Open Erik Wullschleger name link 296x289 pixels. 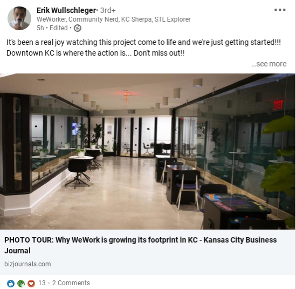pos(66,10)
